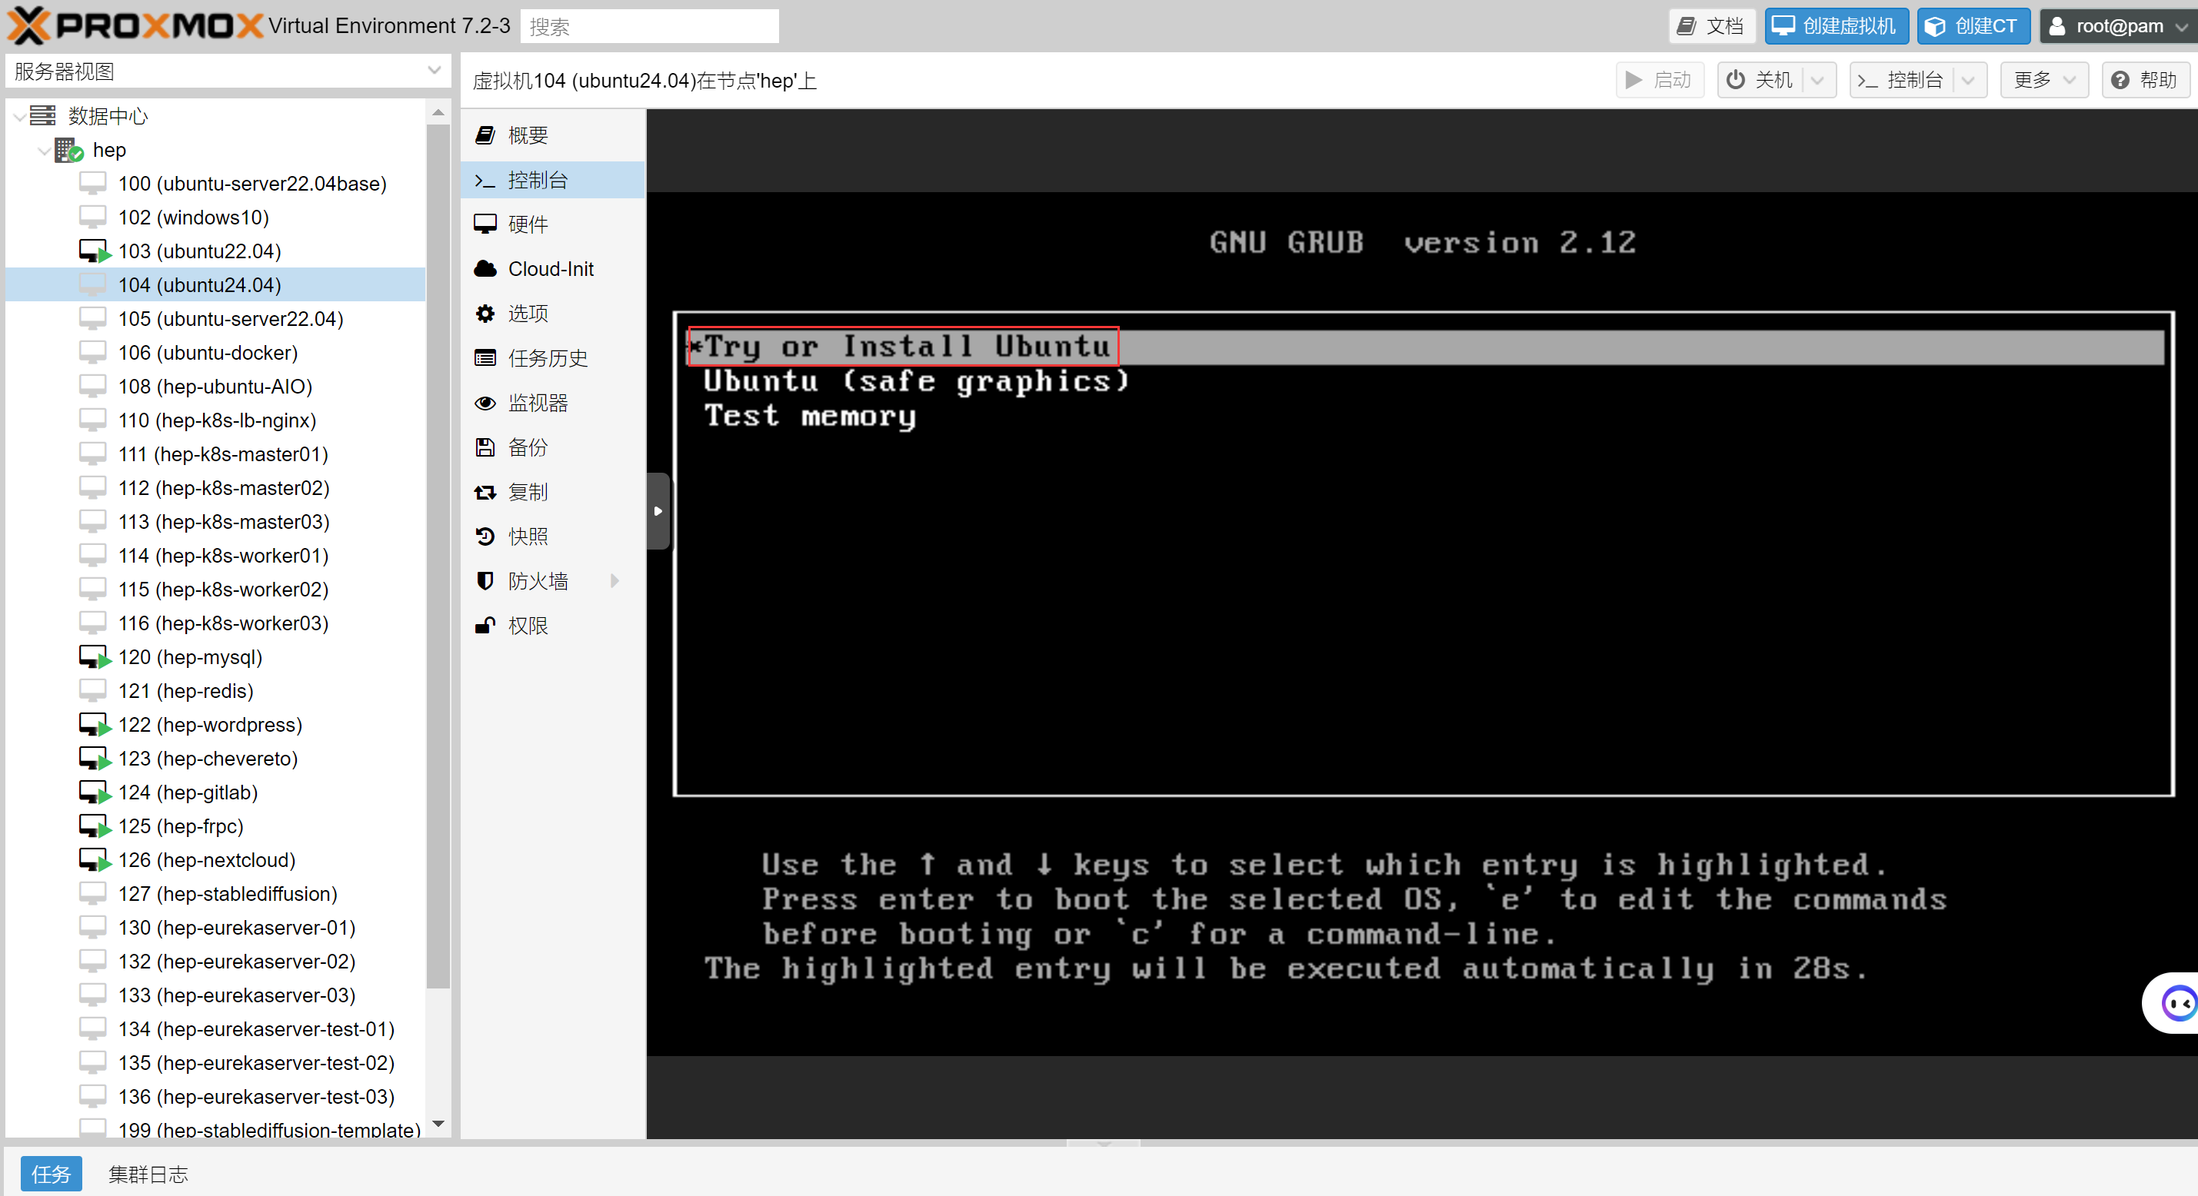2198x1196 pixels.
Task: Open the 备份 floppy icon
Action: point(485,447)
